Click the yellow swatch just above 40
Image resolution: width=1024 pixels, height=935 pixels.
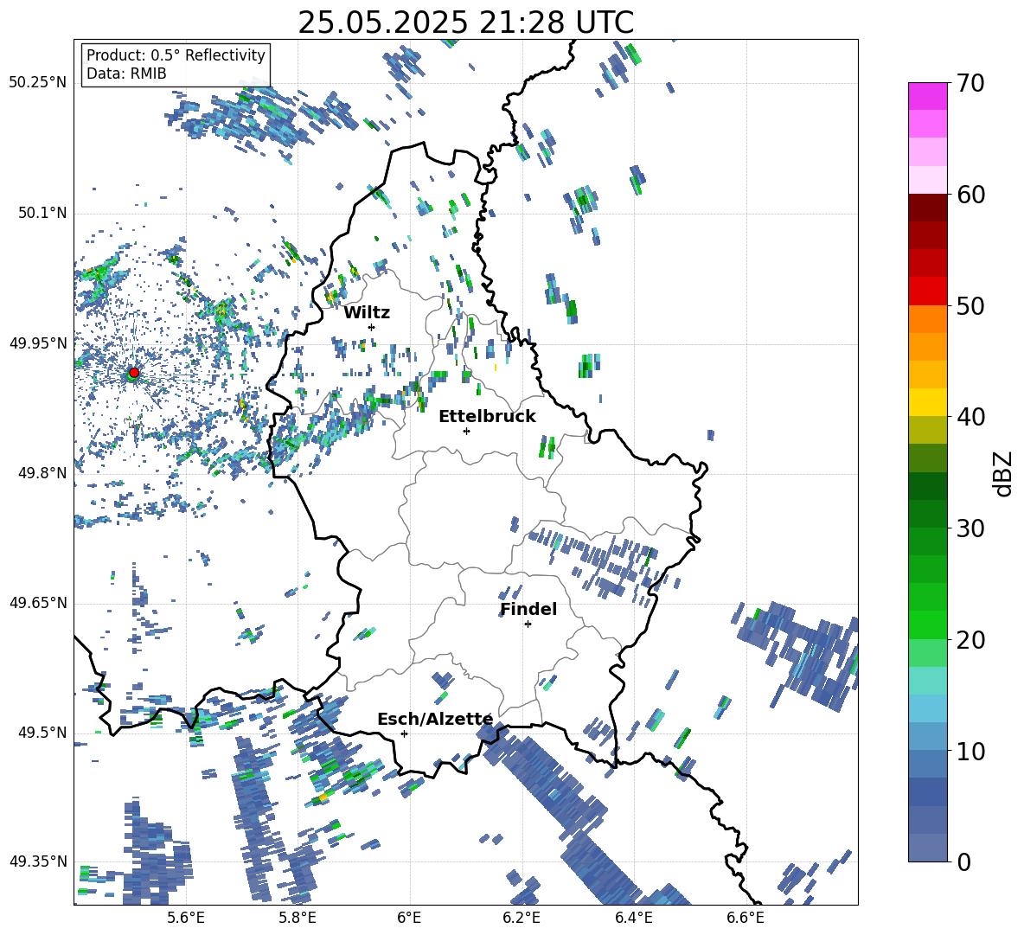click(x=927, y=402)
